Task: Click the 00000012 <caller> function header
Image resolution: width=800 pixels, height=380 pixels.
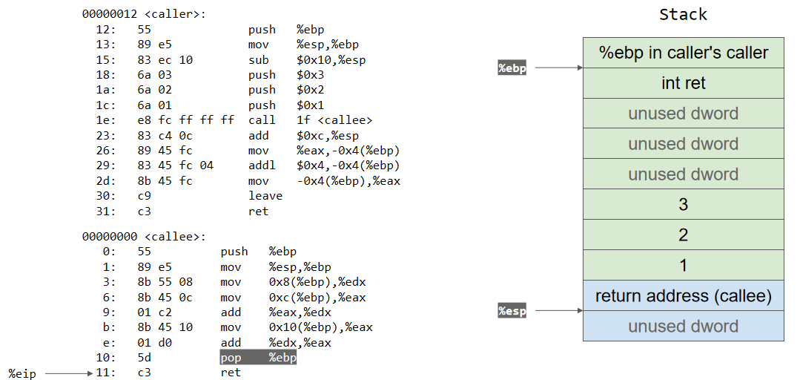Action: (144, 14)
